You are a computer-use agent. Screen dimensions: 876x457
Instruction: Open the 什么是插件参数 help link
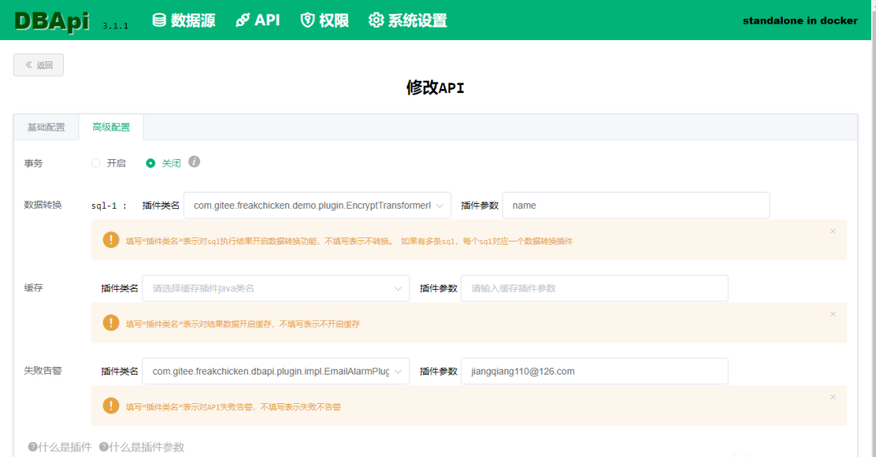pyautogui.click(x=141, y=447)
